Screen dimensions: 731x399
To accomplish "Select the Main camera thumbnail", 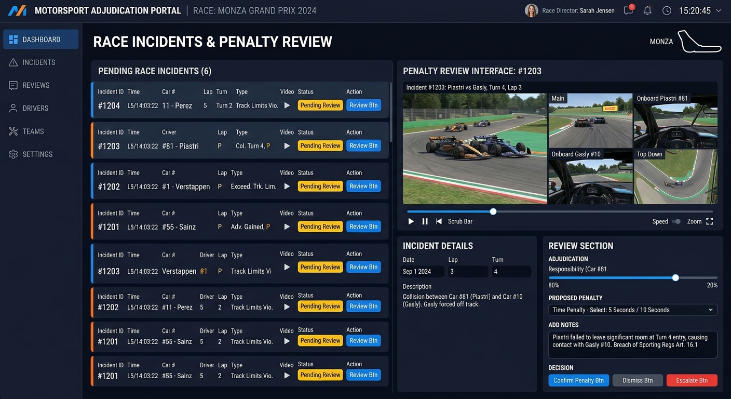I will 590,121.
